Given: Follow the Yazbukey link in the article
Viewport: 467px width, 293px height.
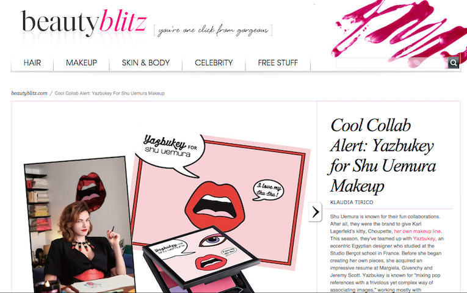Looking at the screenshot, I should tap(424, 239).
